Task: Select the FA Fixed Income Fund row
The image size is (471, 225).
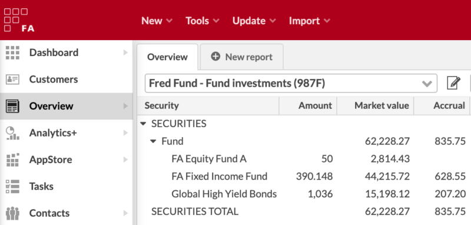Action: (x=304, y=176)
